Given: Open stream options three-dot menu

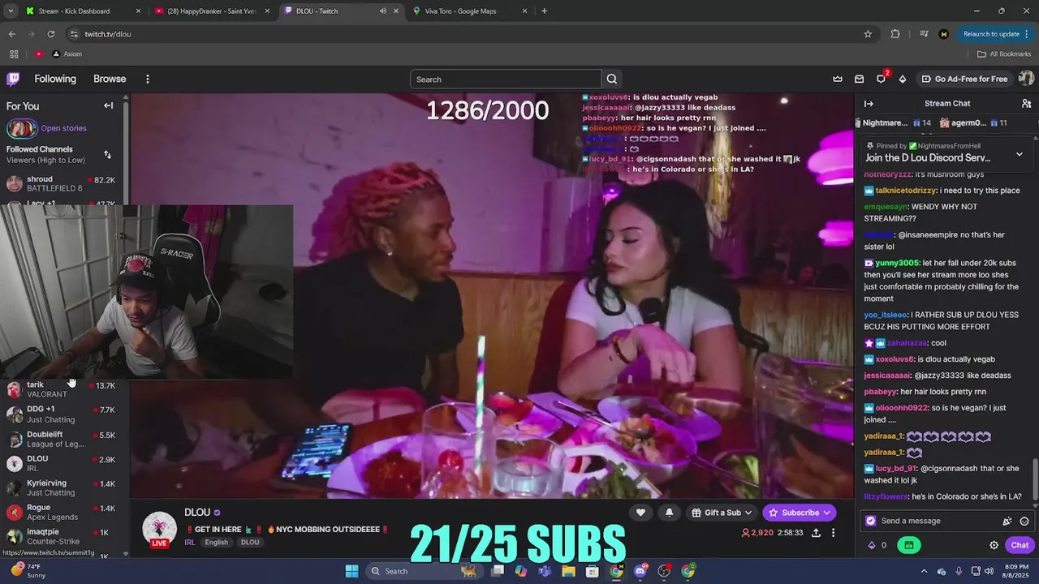Looking at the screenshot, I should tap(833, 533).
